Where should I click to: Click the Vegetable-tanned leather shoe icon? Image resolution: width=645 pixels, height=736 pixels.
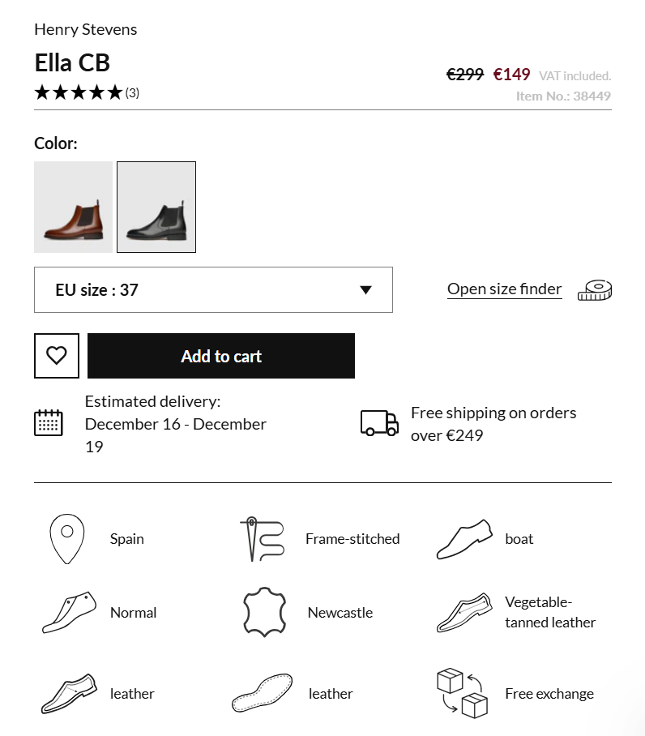464,612
